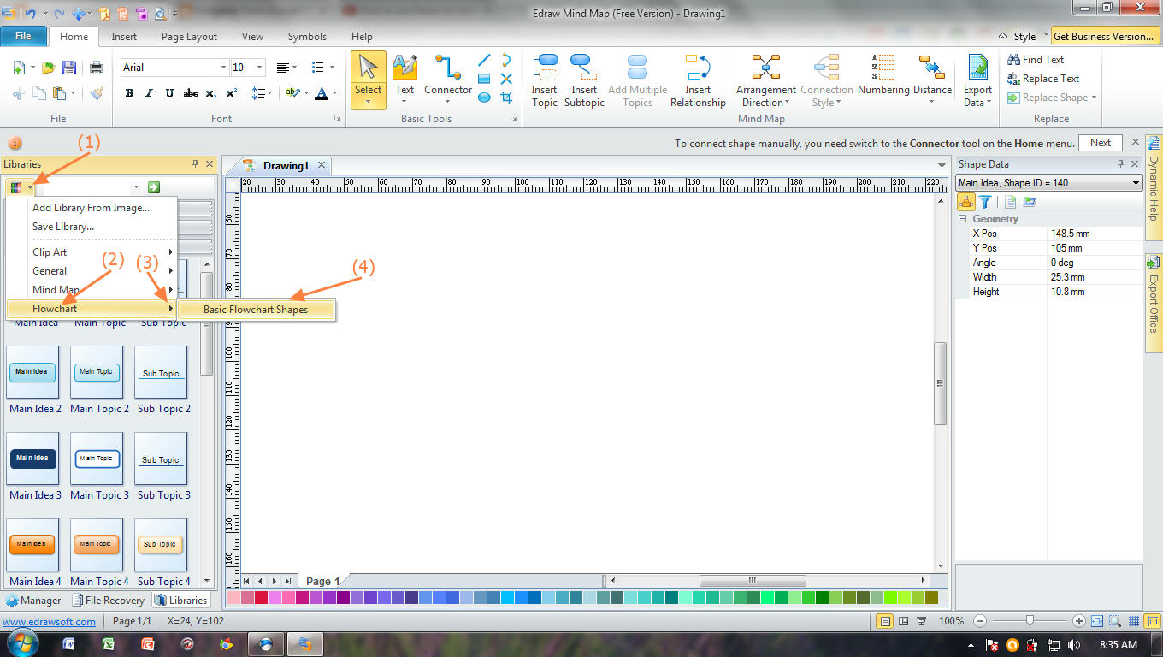Click the Numbering icon

(x=883, y=68)
